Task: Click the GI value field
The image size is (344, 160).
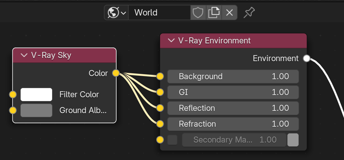Action: click(x=233, y=92)
